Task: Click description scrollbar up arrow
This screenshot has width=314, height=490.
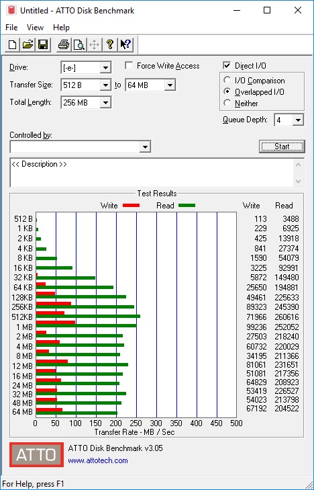Action: point(298,165)
